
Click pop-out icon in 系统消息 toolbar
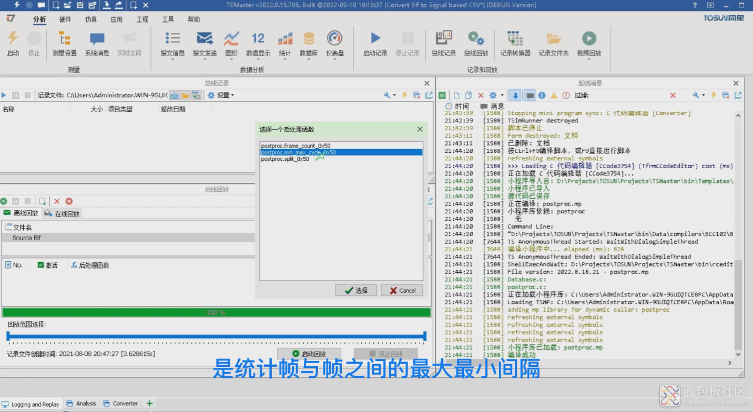(738, 95)
